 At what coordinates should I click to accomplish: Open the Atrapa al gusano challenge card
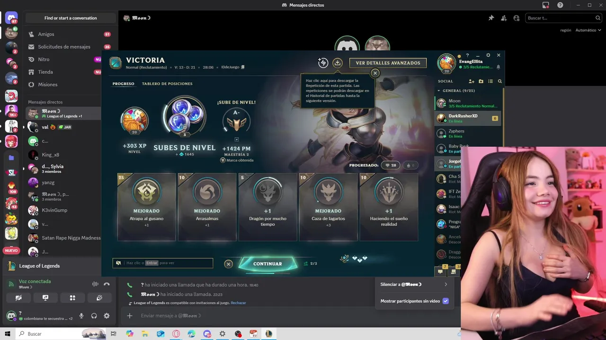(x=146, y=207)
